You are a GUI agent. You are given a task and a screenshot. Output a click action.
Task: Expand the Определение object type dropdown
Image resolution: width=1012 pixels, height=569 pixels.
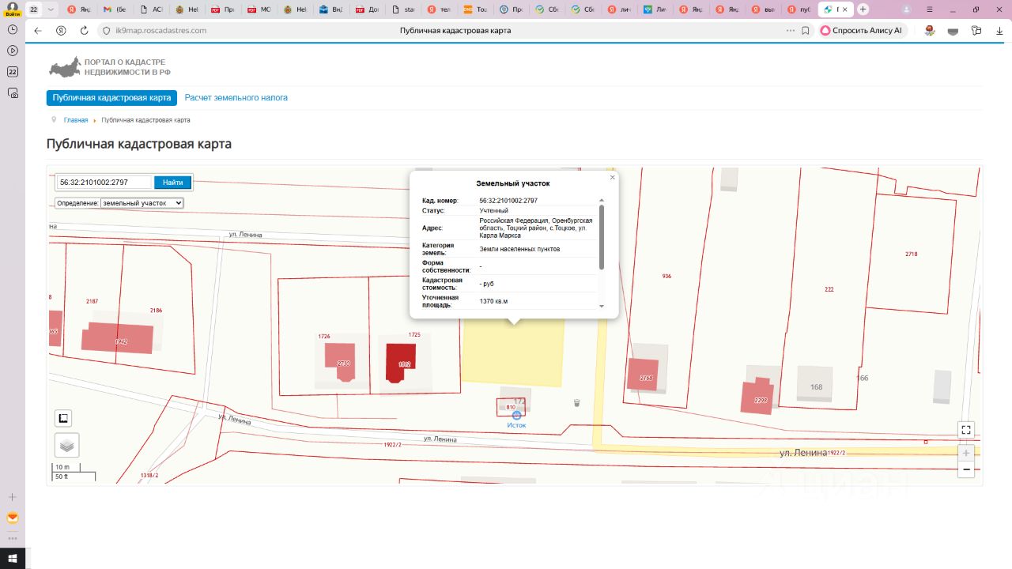(142, 203)
